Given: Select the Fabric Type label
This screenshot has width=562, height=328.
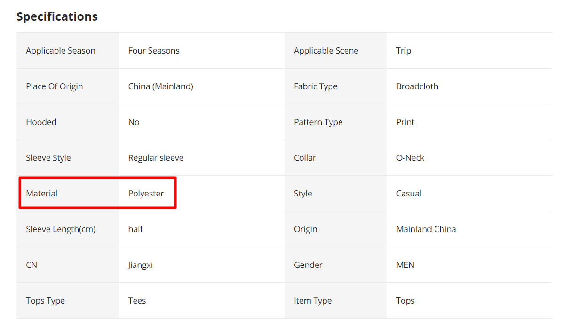Looking at the screenshot, I should [316, 86].
